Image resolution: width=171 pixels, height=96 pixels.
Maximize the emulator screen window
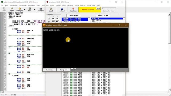point(119,25)
